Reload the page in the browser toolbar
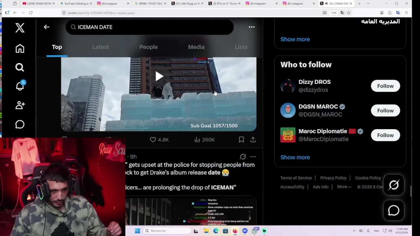420x236 pixels. pos(31,13)
